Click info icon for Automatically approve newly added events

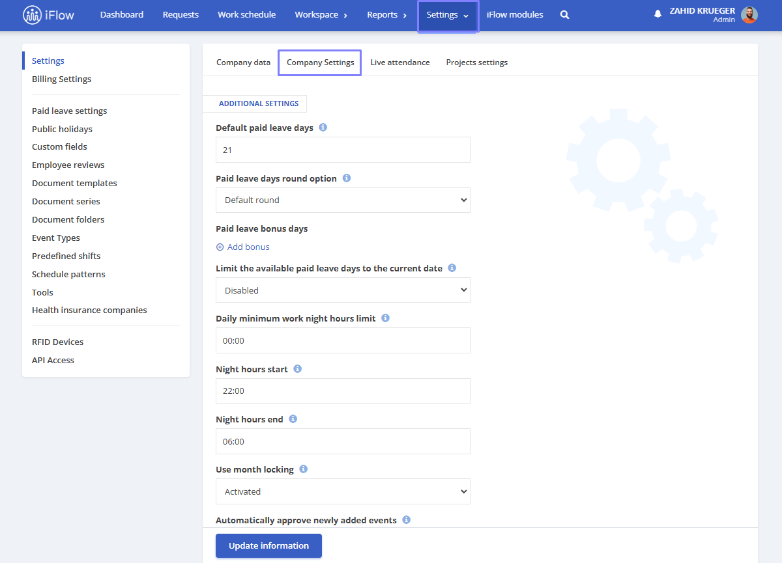pos(407,519)
